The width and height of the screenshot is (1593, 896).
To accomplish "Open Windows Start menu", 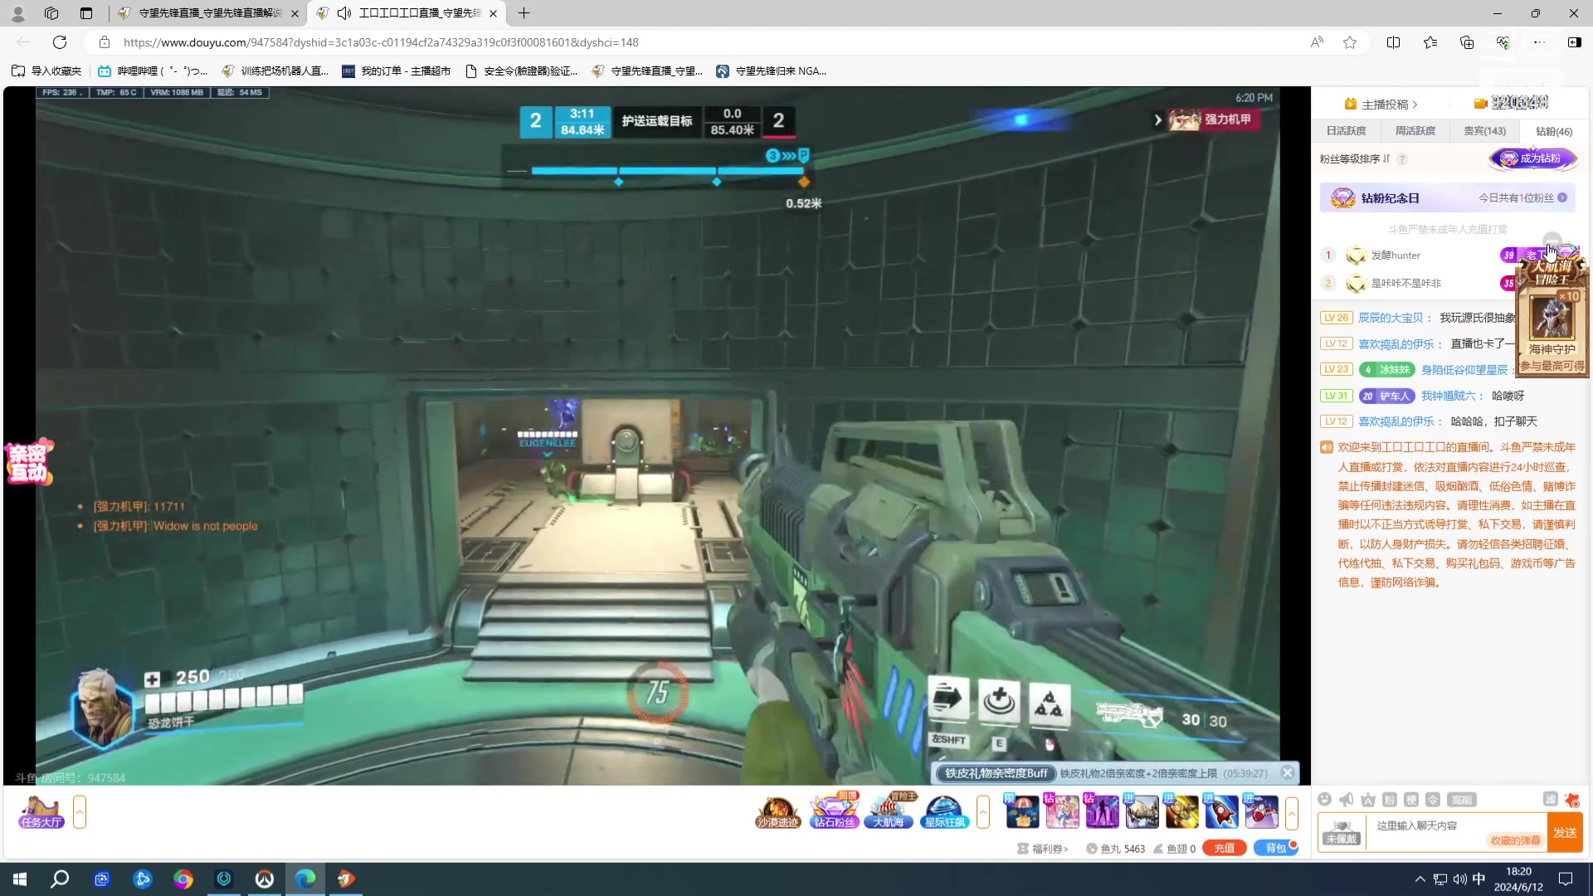I will [20, 879].
